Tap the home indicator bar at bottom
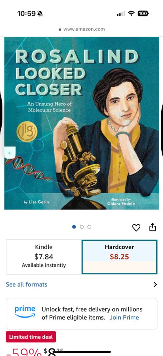This screenshot has height=356, width=163. (81, 352)
